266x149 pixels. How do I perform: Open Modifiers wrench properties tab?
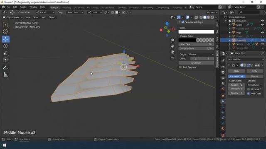(223, 101)
